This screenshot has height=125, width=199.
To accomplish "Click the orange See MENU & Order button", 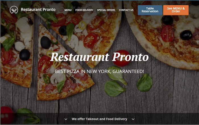I will coord(176,10).
